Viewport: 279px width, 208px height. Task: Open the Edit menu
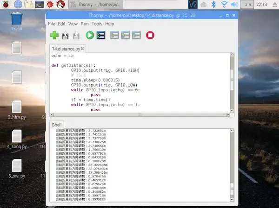coord(61,24)
